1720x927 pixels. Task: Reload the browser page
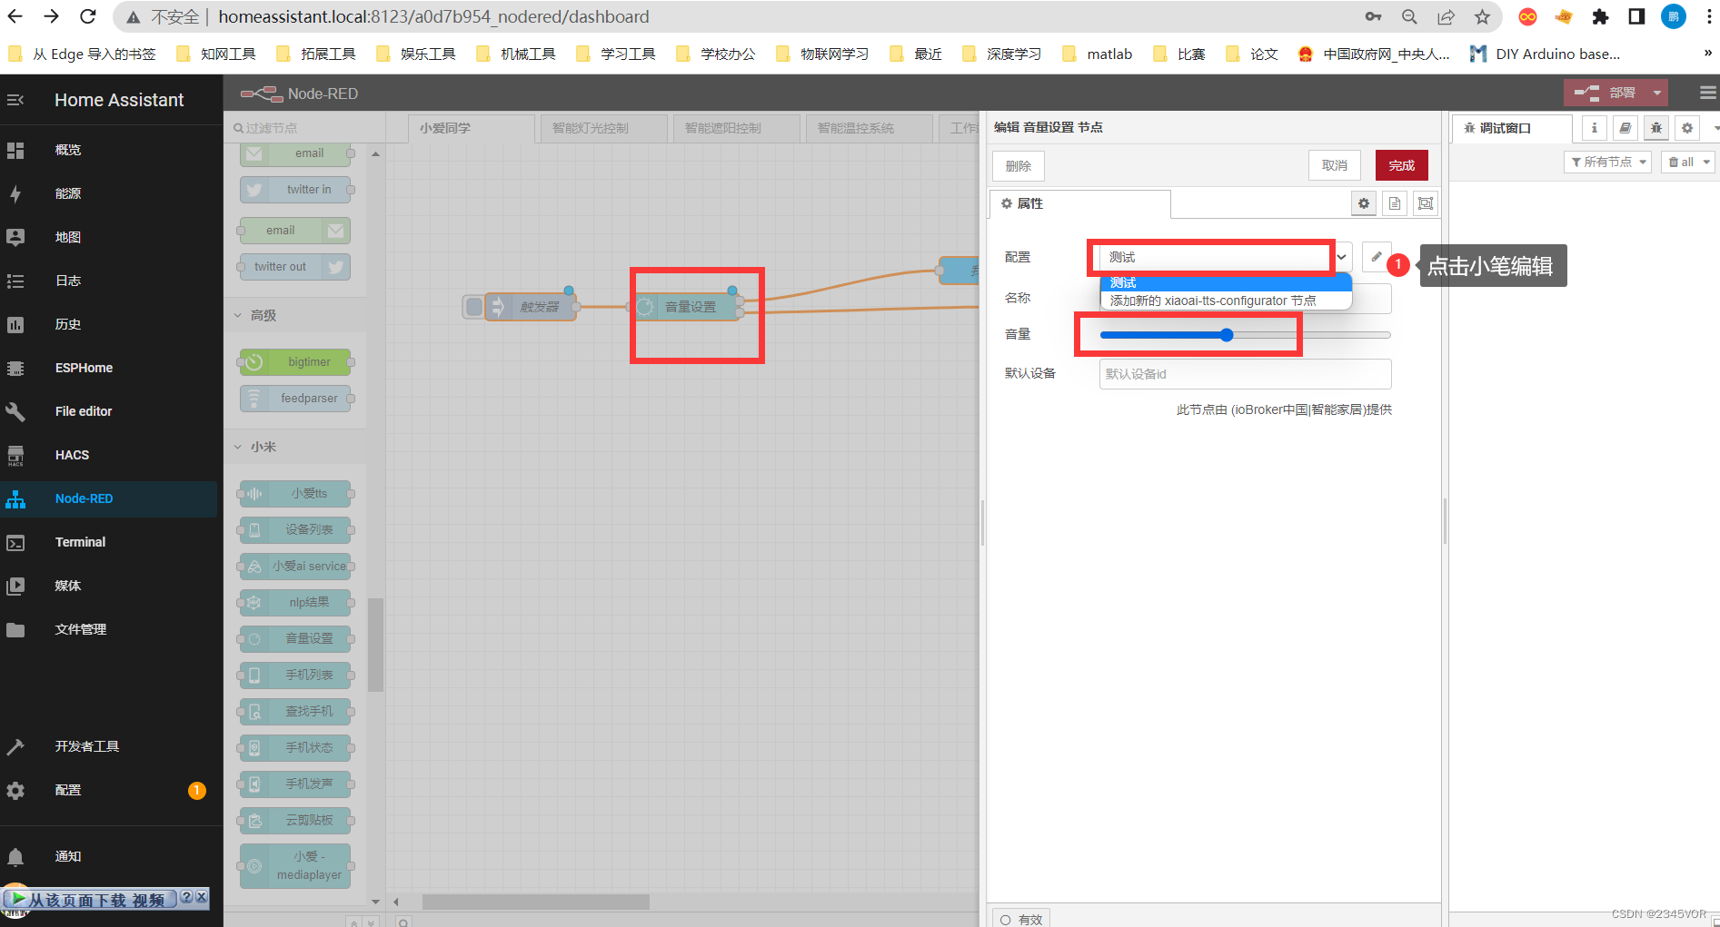[x=87, y=16]
